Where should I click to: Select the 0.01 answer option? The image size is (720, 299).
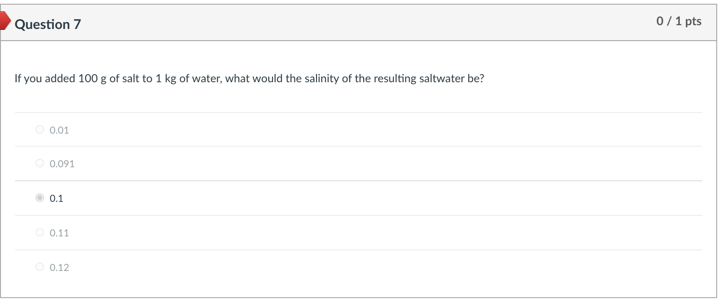40,129
